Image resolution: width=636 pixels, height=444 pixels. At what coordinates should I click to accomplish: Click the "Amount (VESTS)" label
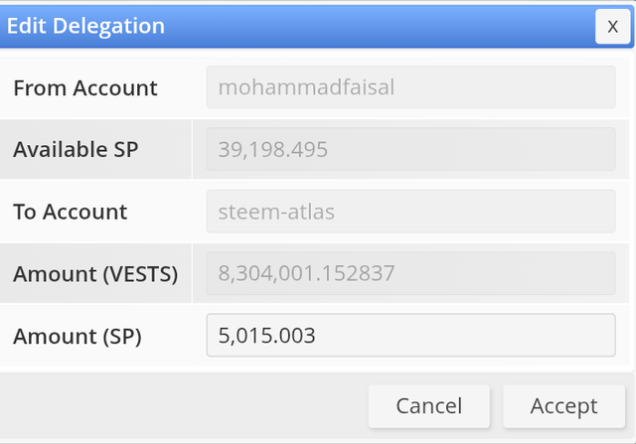[95, 273]
